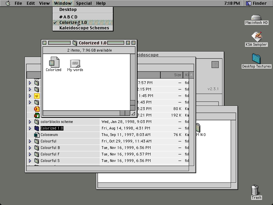The height and width of the screenshot is (205, 273).
Task: Expand the colorblocks scheme folder
Action: [30, 122]
